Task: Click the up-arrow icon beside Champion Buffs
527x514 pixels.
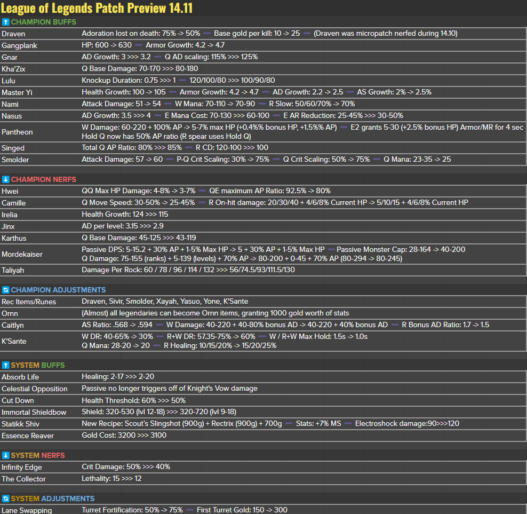Action: (5, 22)
